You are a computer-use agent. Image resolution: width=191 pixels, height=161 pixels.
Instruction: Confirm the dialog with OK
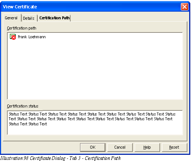(93, 147)
